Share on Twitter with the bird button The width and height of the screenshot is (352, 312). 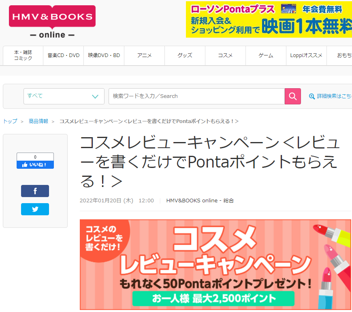coord(35,209)
